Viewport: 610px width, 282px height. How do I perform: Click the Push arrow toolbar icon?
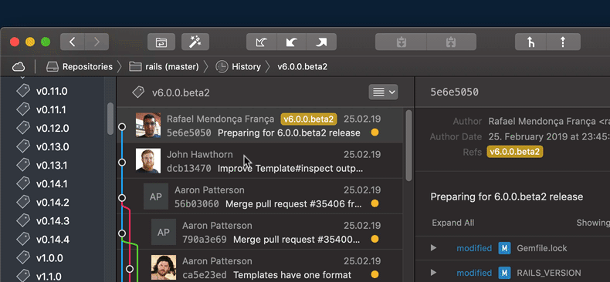[321, 42]
